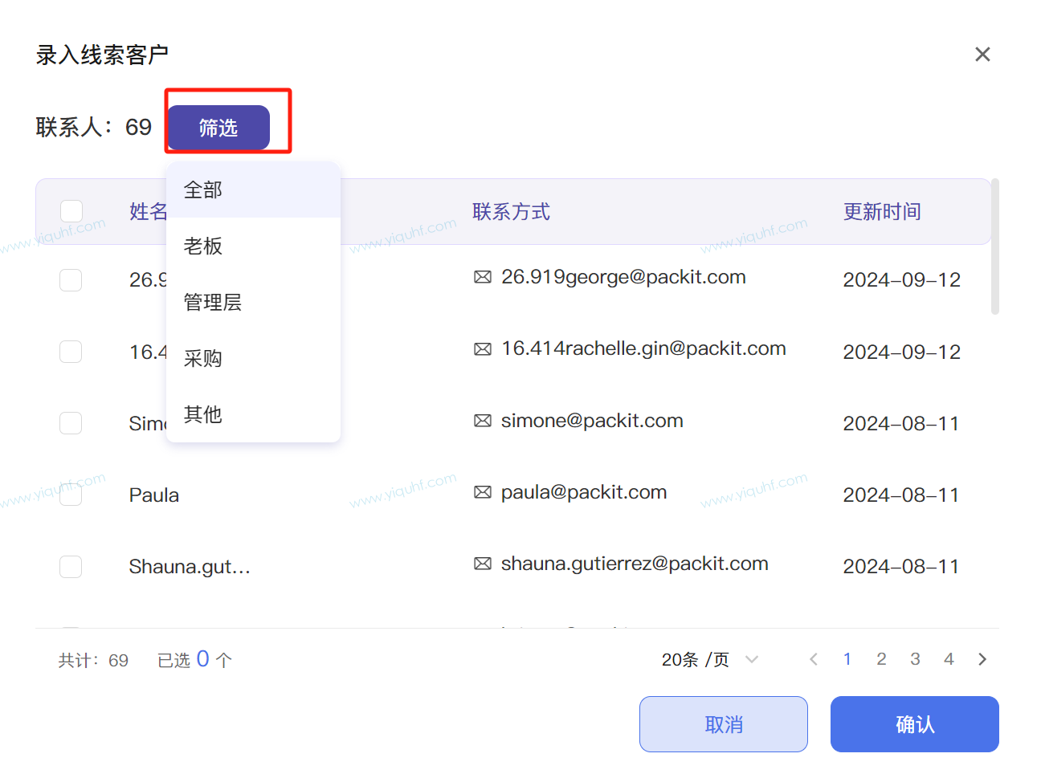Close the 录入线索客户 dialog
Viewport: 1041px width, 782px height.
982,55
